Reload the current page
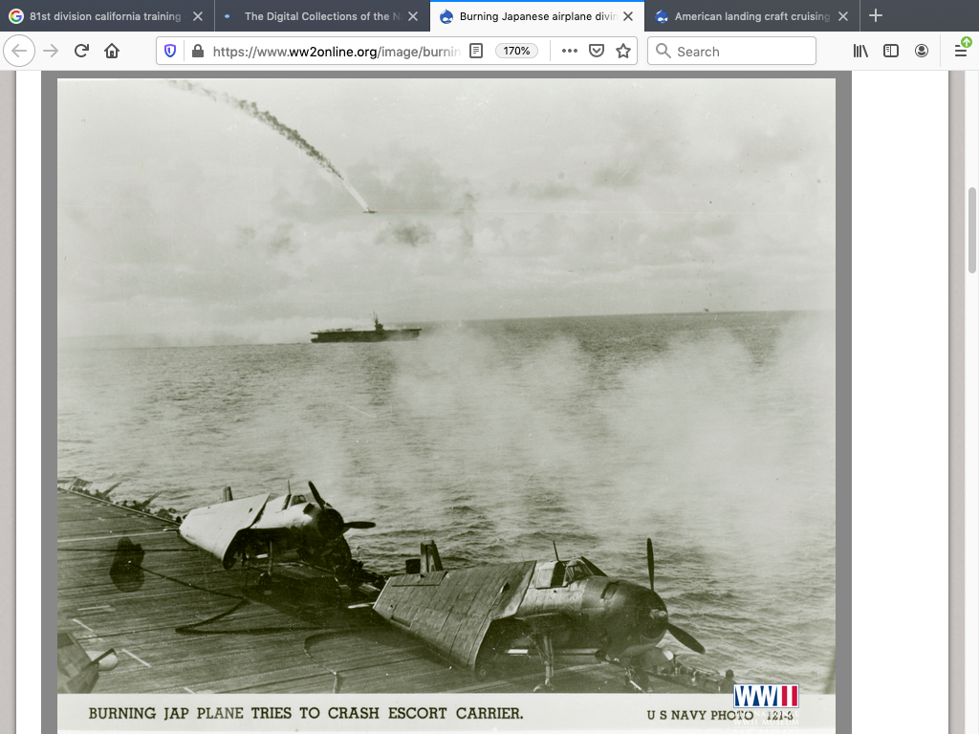Image resolution: width=979 pixels, height=734 pixels. 81,52
